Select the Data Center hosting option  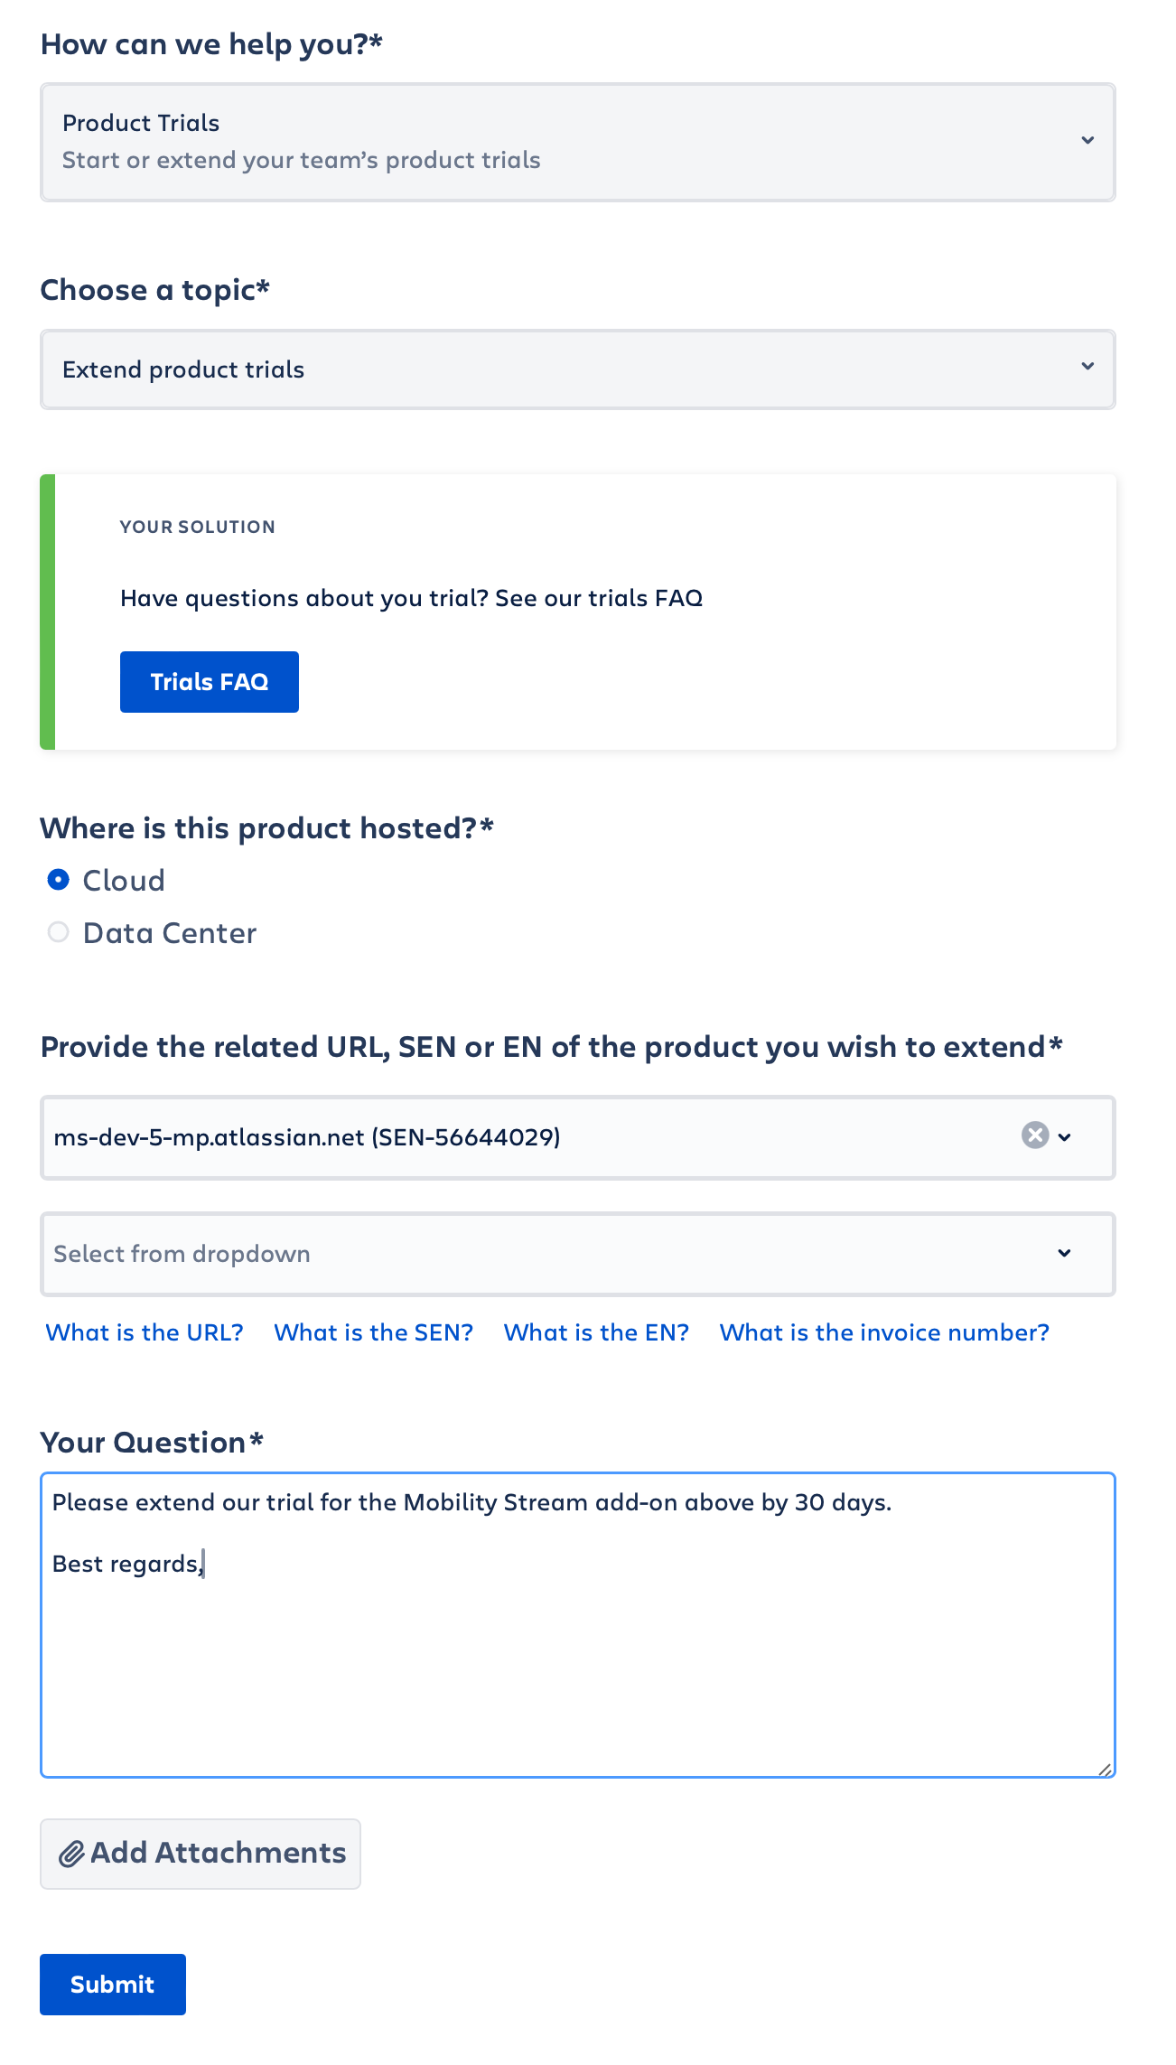pos(59,932)
